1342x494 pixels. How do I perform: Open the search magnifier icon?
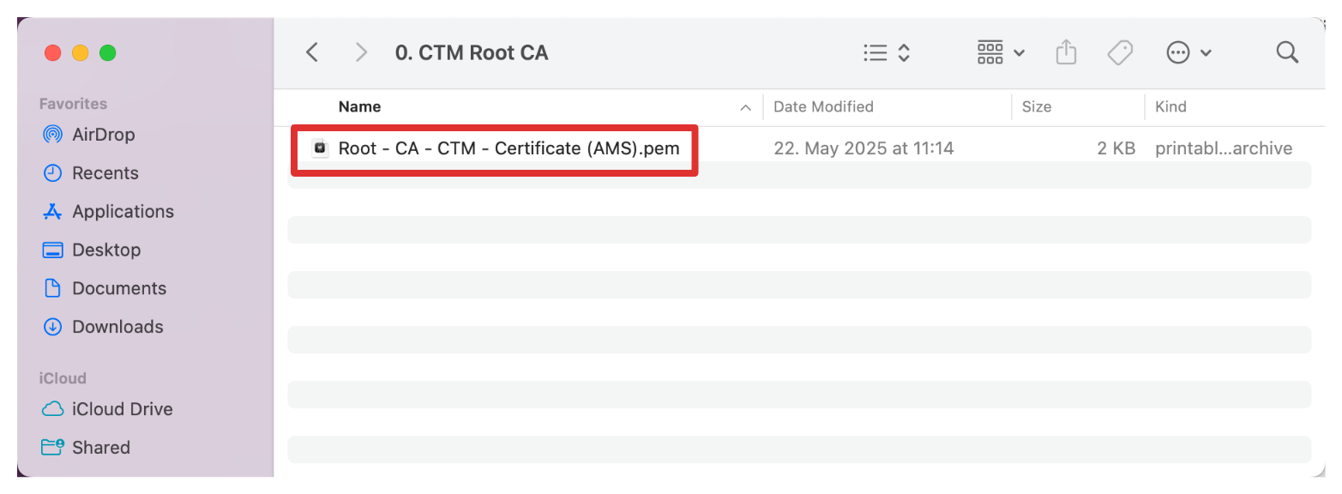coord(1286,52)
